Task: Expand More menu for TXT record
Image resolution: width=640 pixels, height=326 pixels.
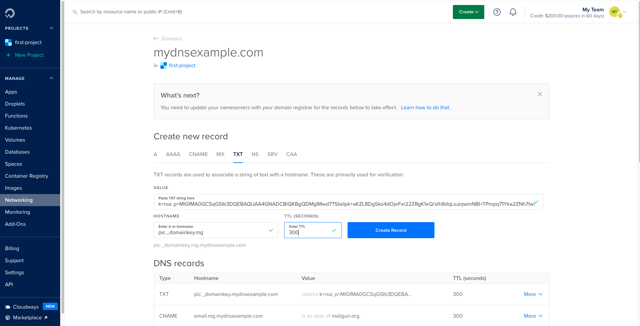Action: pos(533,294)
